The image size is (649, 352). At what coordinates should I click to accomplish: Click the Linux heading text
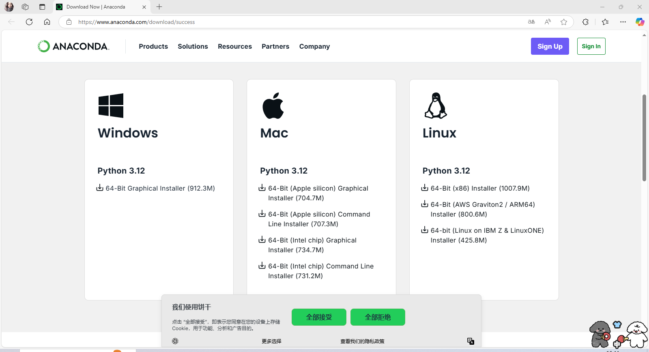439,133
